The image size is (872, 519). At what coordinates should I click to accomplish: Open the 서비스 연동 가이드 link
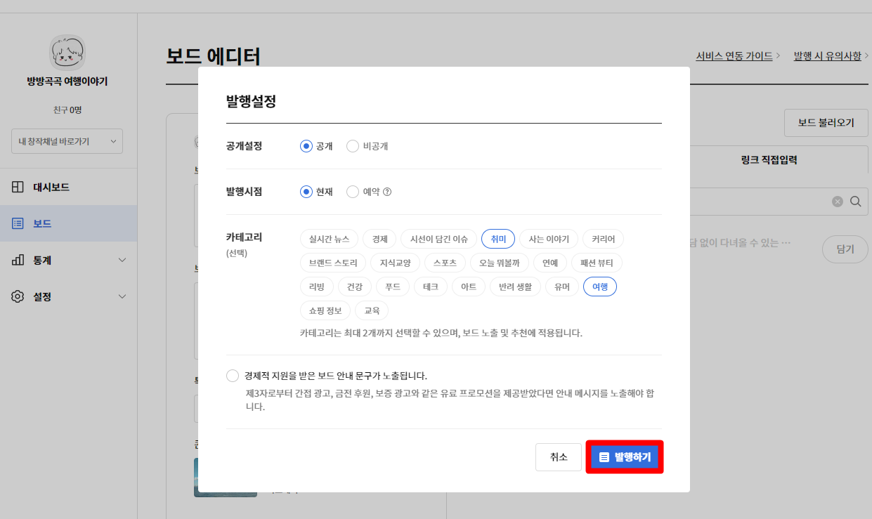(733, 55)
